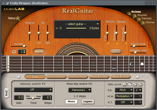Click the Setup tuning peg

pyautogui.click(x=18, y=19)
